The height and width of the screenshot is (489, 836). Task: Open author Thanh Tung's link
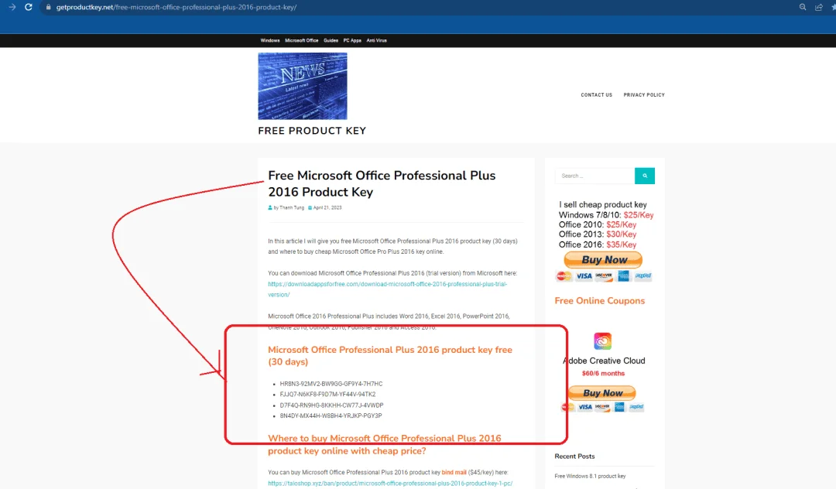tap(292, 207)
